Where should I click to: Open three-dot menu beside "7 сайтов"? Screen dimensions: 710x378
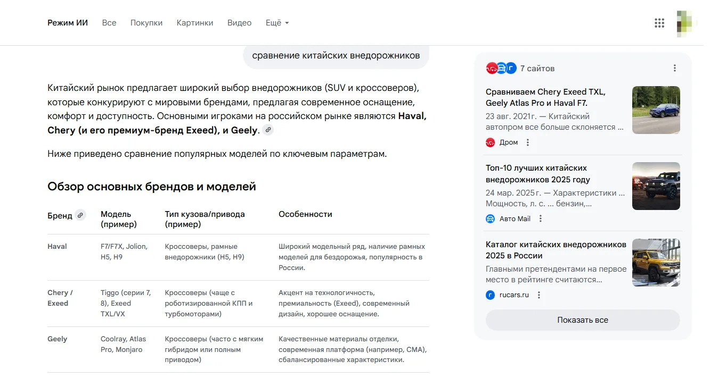(674, 68)
